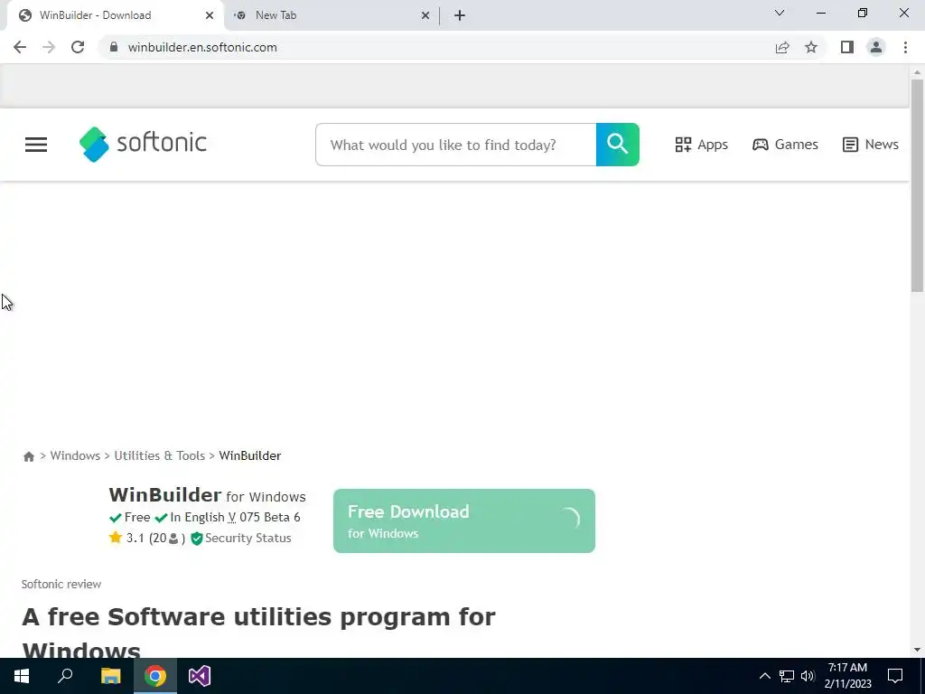Switch to the New Tab tab

click(331, 15)
